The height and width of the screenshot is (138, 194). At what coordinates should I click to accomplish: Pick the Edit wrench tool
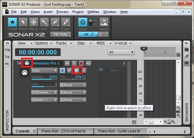44,23
